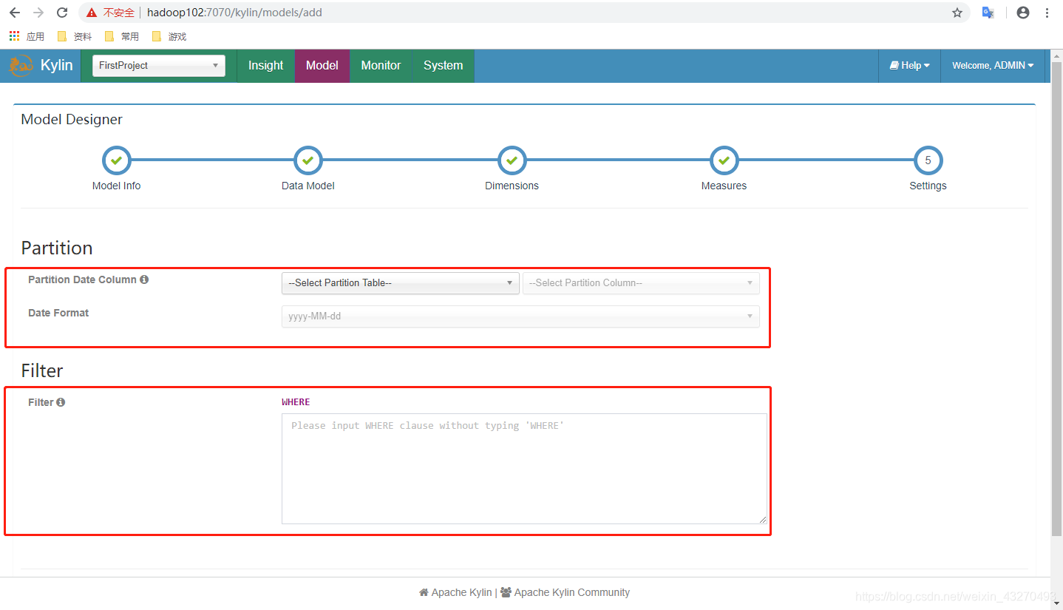Go to Model Info step circle
Screen dimensions: 1063x610
pyautogui.click(x=116, y=160)
